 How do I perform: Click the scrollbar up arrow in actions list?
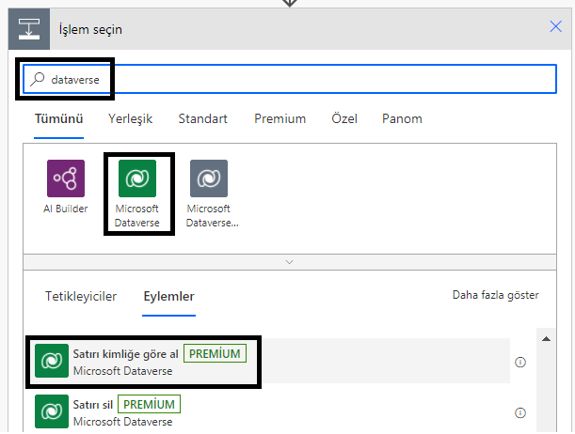tap(546, 339)
